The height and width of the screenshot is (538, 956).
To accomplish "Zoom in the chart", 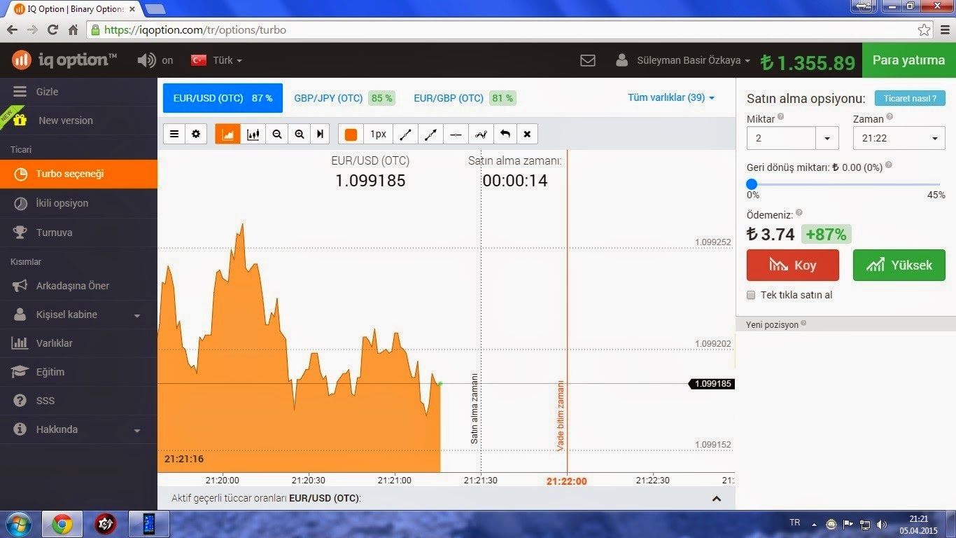I will [300, 134].
